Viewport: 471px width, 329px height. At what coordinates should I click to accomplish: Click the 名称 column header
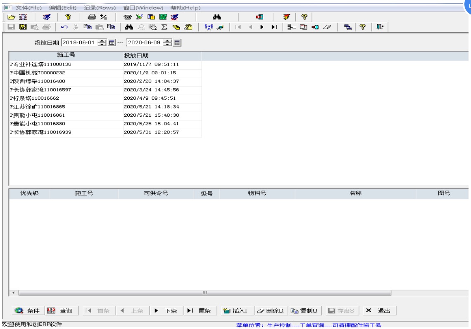tap(355, 193)
